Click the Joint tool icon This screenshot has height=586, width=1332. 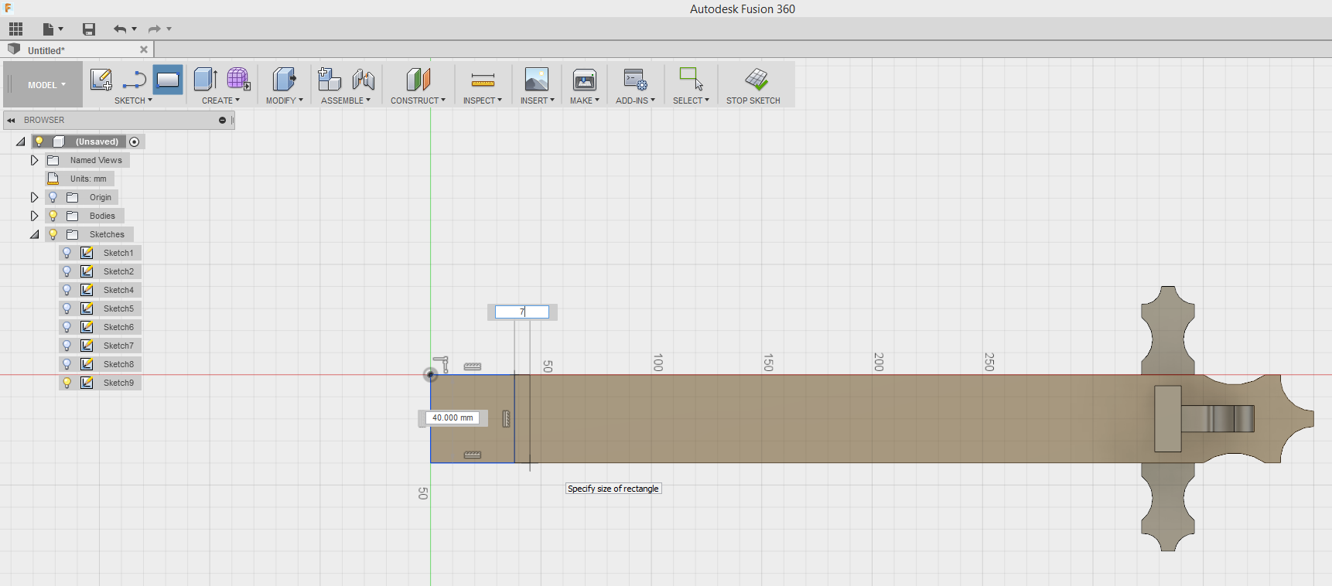tap(363, 79)
